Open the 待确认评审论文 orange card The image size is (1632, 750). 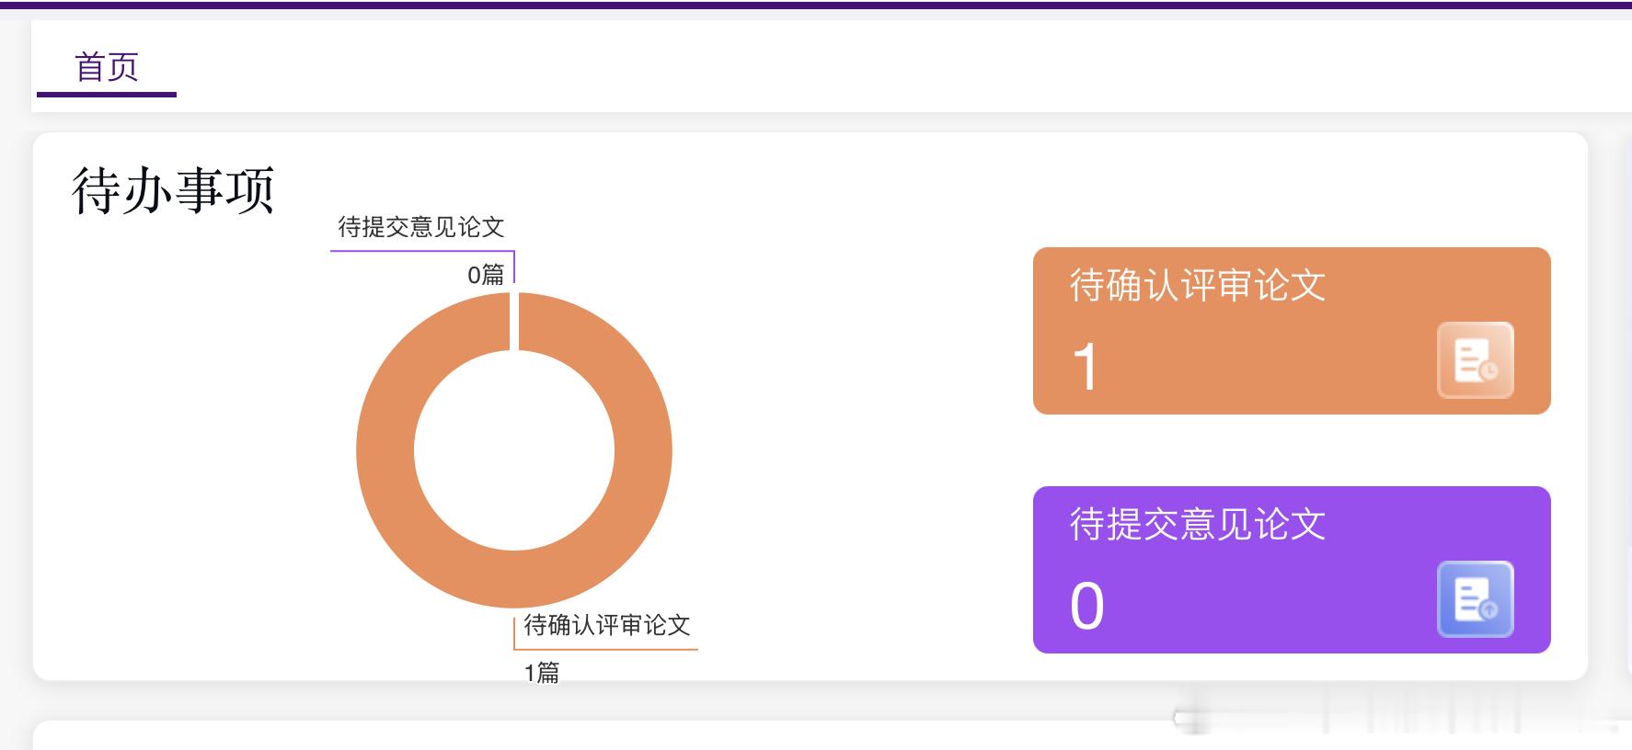click(1292, 331)
